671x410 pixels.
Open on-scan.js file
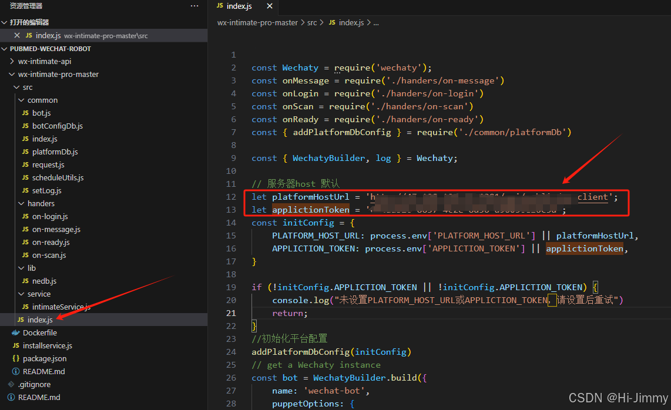(49, 256)
